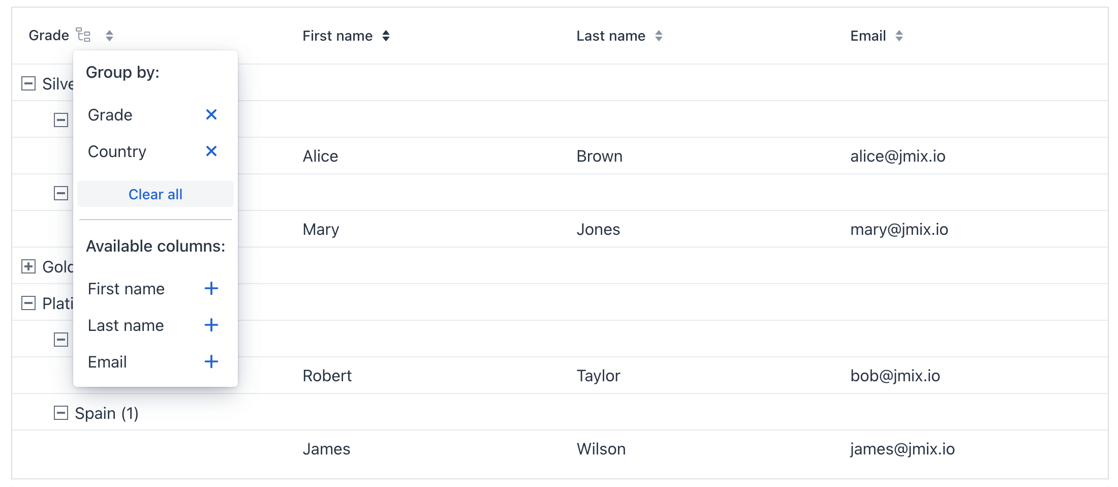Add Email column to grouping
This screenshot has width=1118, height=487.
(211, 362)
